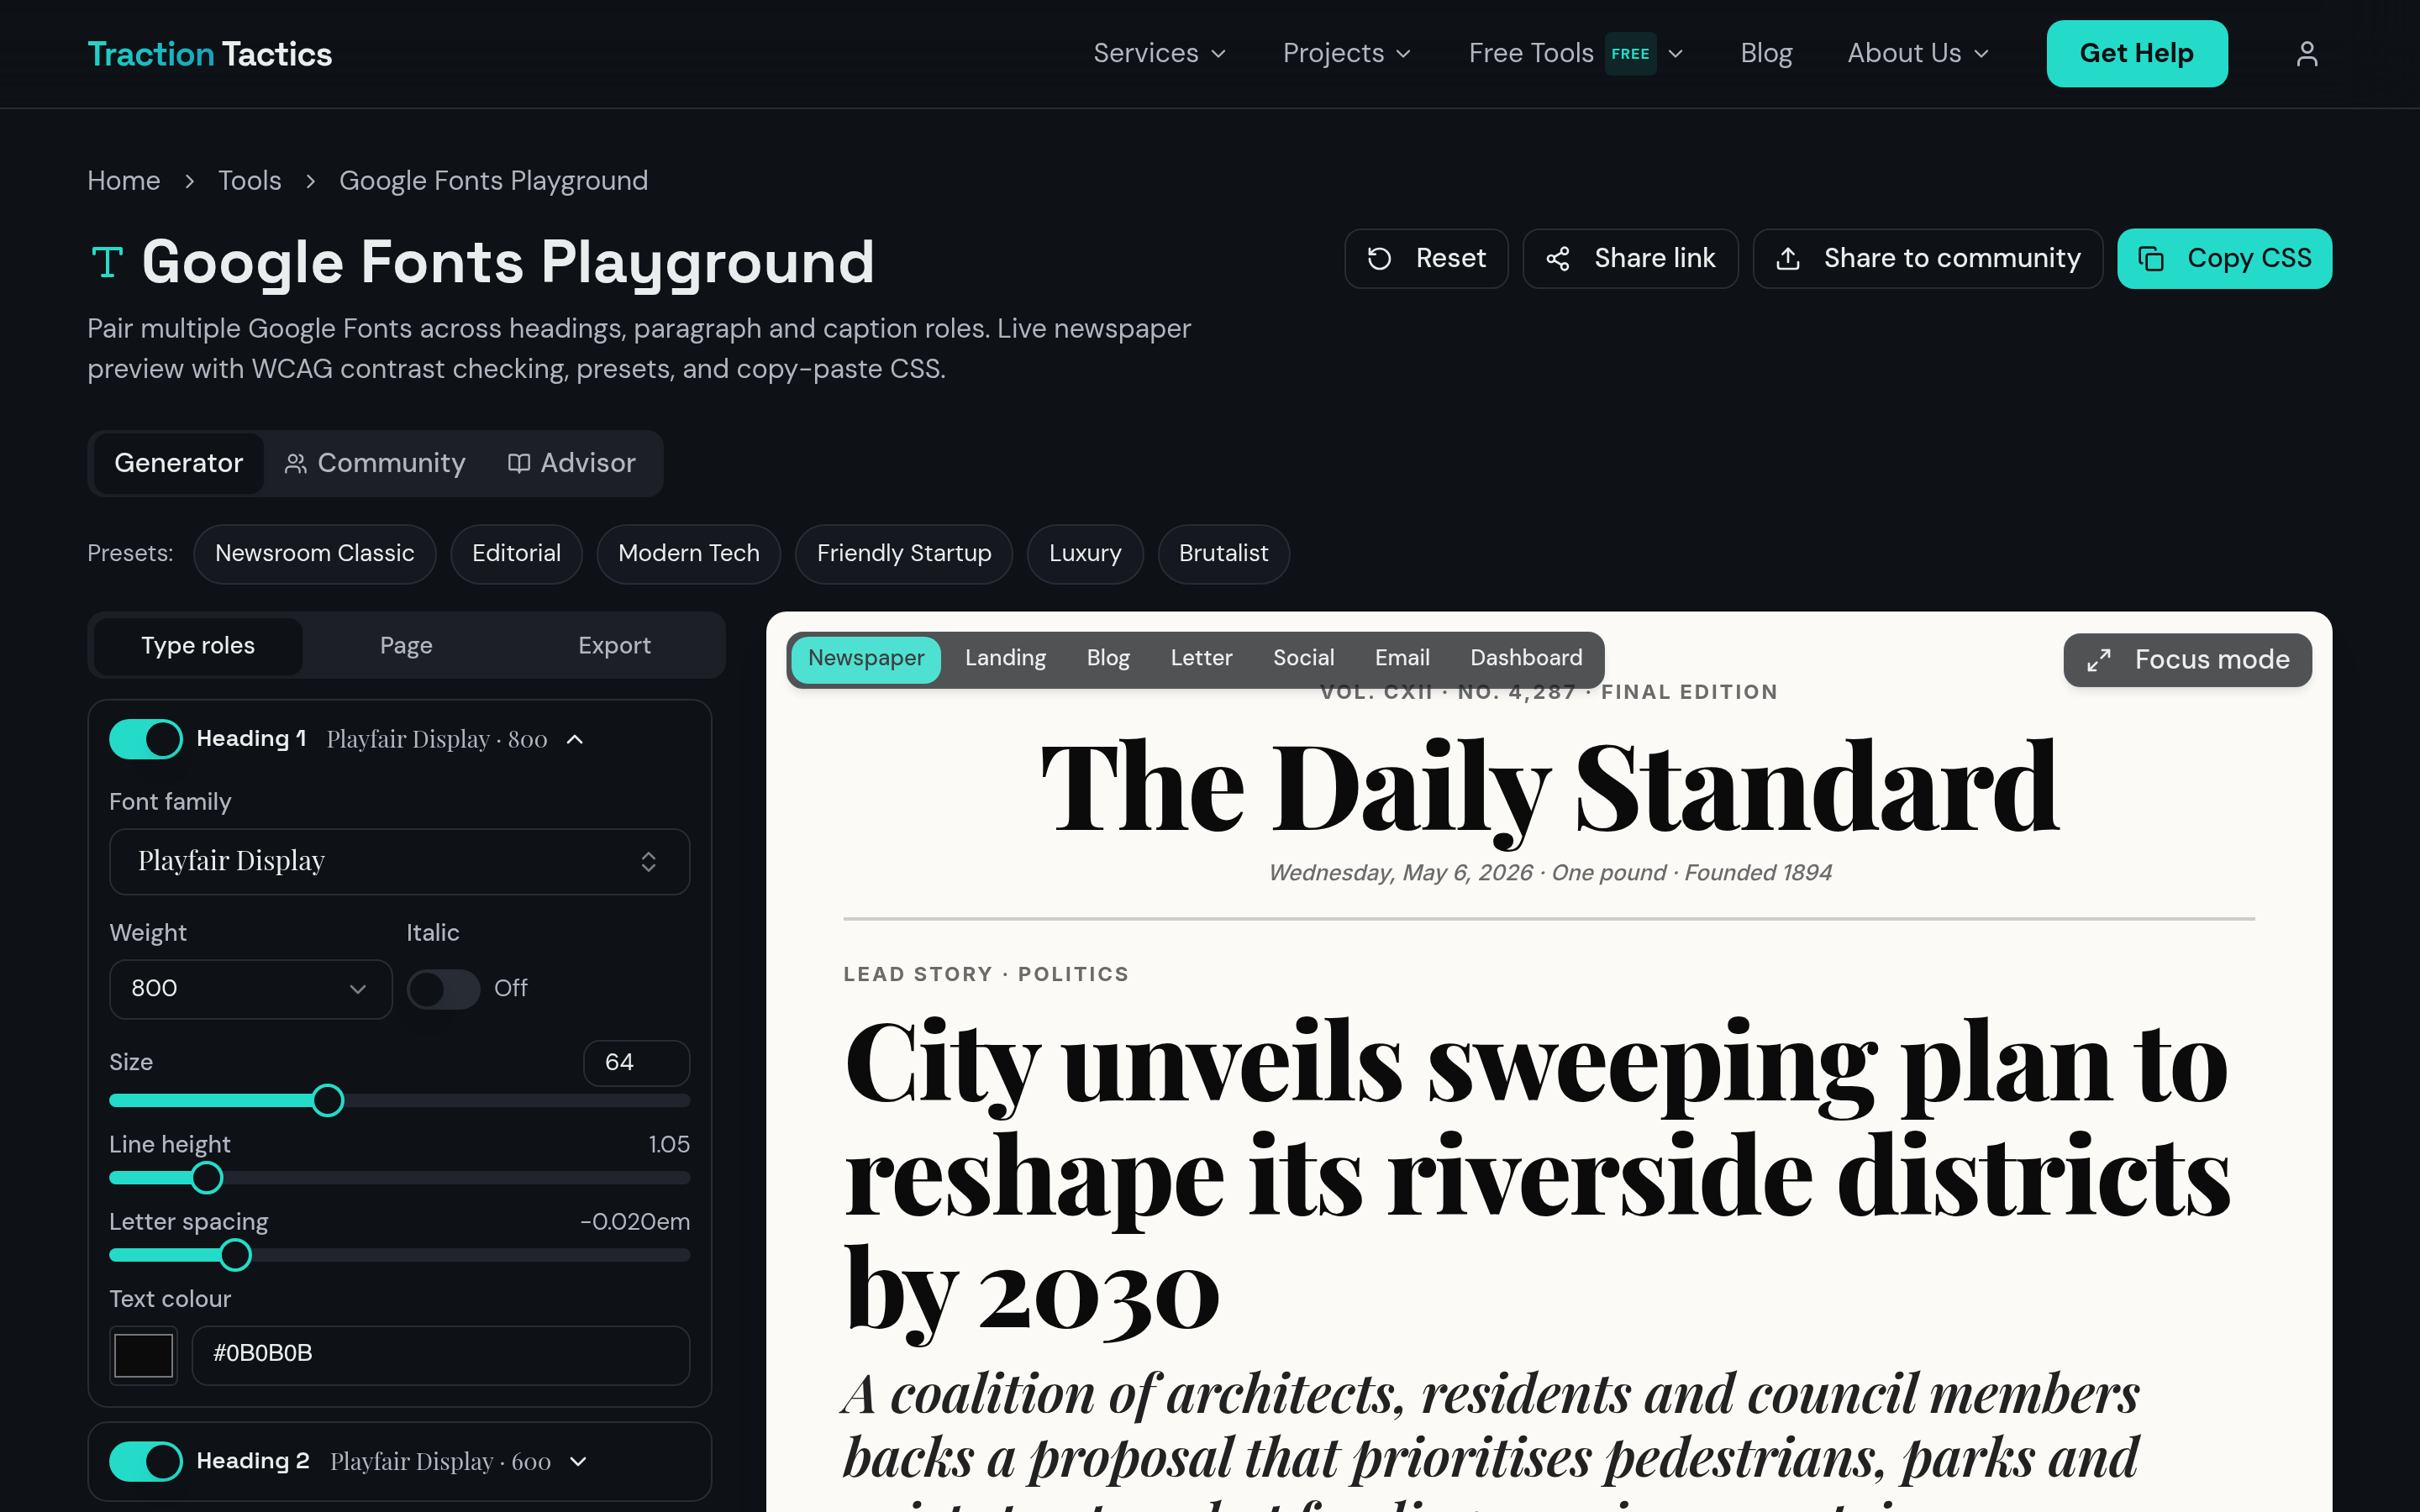Go to the Home breadcrumb
This screenshot has height=1512, width=2420.
point(123,181)
